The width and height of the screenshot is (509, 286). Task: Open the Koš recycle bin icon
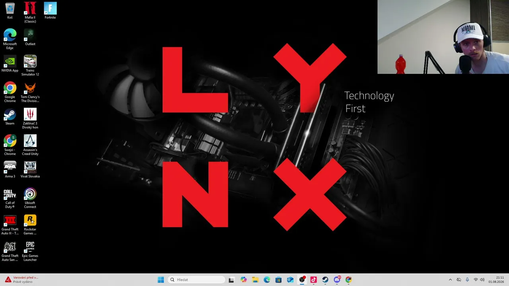coord(10,11)
